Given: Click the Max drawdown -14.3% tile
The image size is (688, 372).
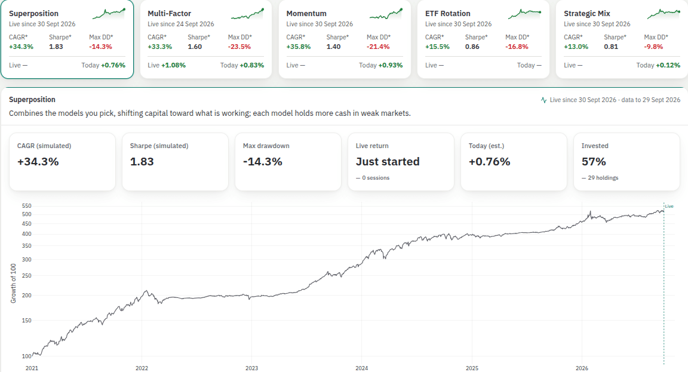Looking at the screenshot, I should pyautogui.click(x=288, y=162).
